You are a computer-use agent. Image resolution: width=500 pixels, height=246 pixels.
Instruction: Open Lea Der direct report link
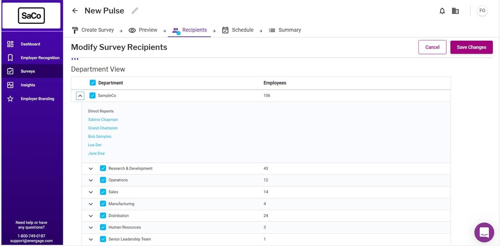pyautogui.click(x=95, y=145)
